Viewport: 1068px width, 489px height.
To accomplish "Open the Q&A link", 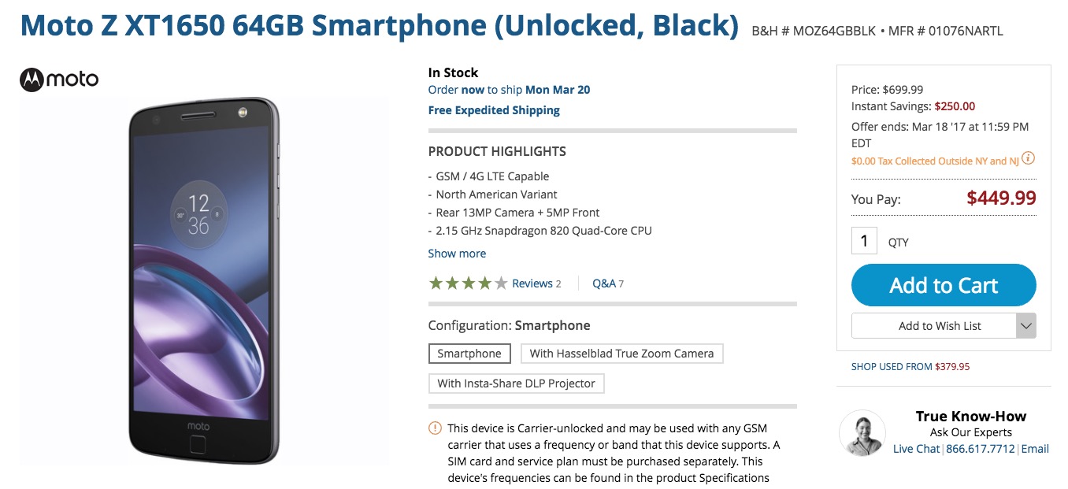I will (603, 283).
